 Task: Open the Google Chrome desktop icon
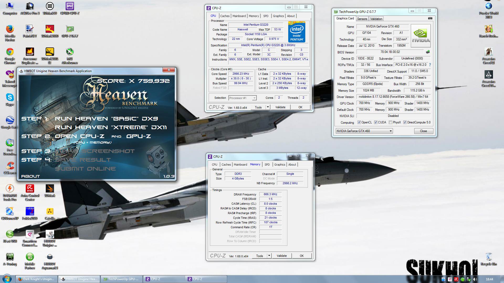pos(10,56)
